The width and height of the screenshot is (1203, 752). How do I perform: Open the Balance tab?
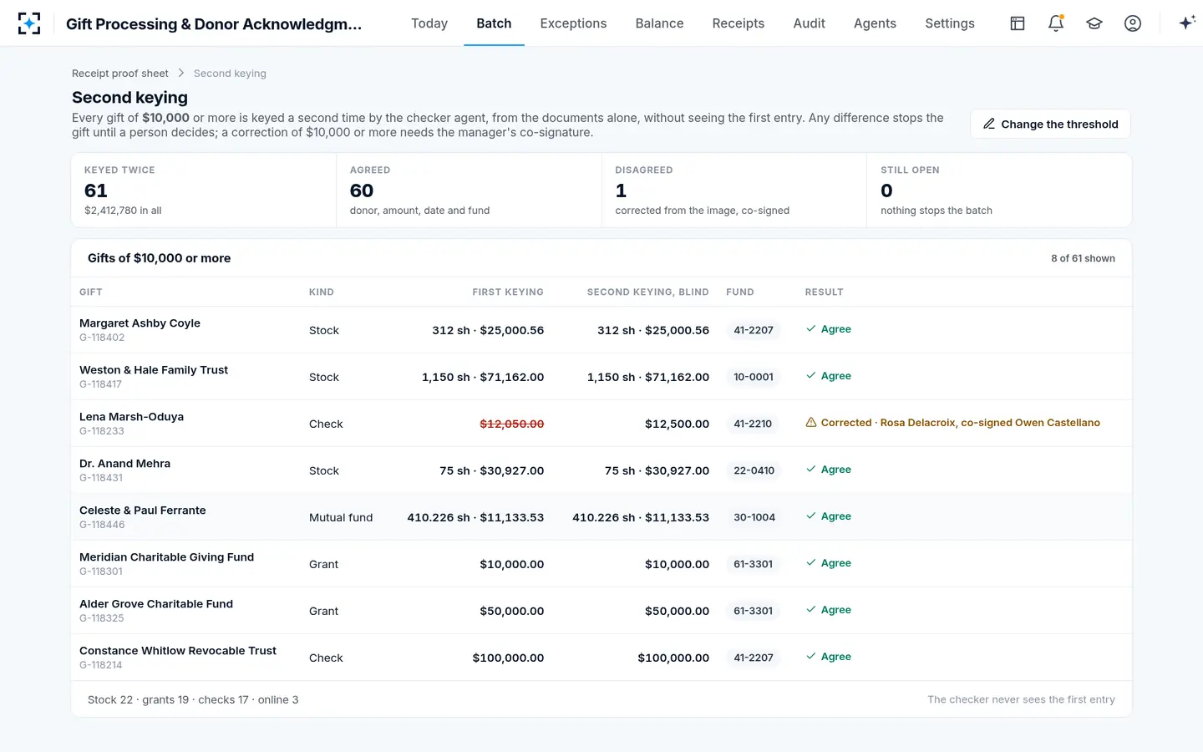point(659,23)
